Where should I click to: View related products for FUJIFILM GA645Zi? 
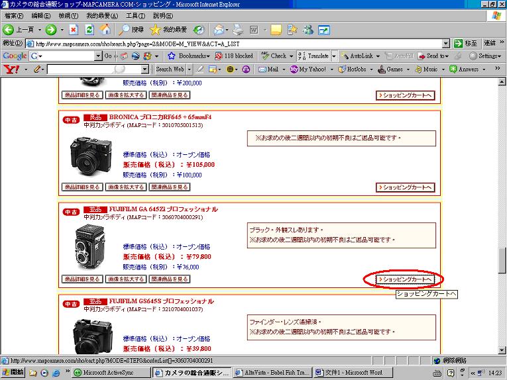[170, 279]
